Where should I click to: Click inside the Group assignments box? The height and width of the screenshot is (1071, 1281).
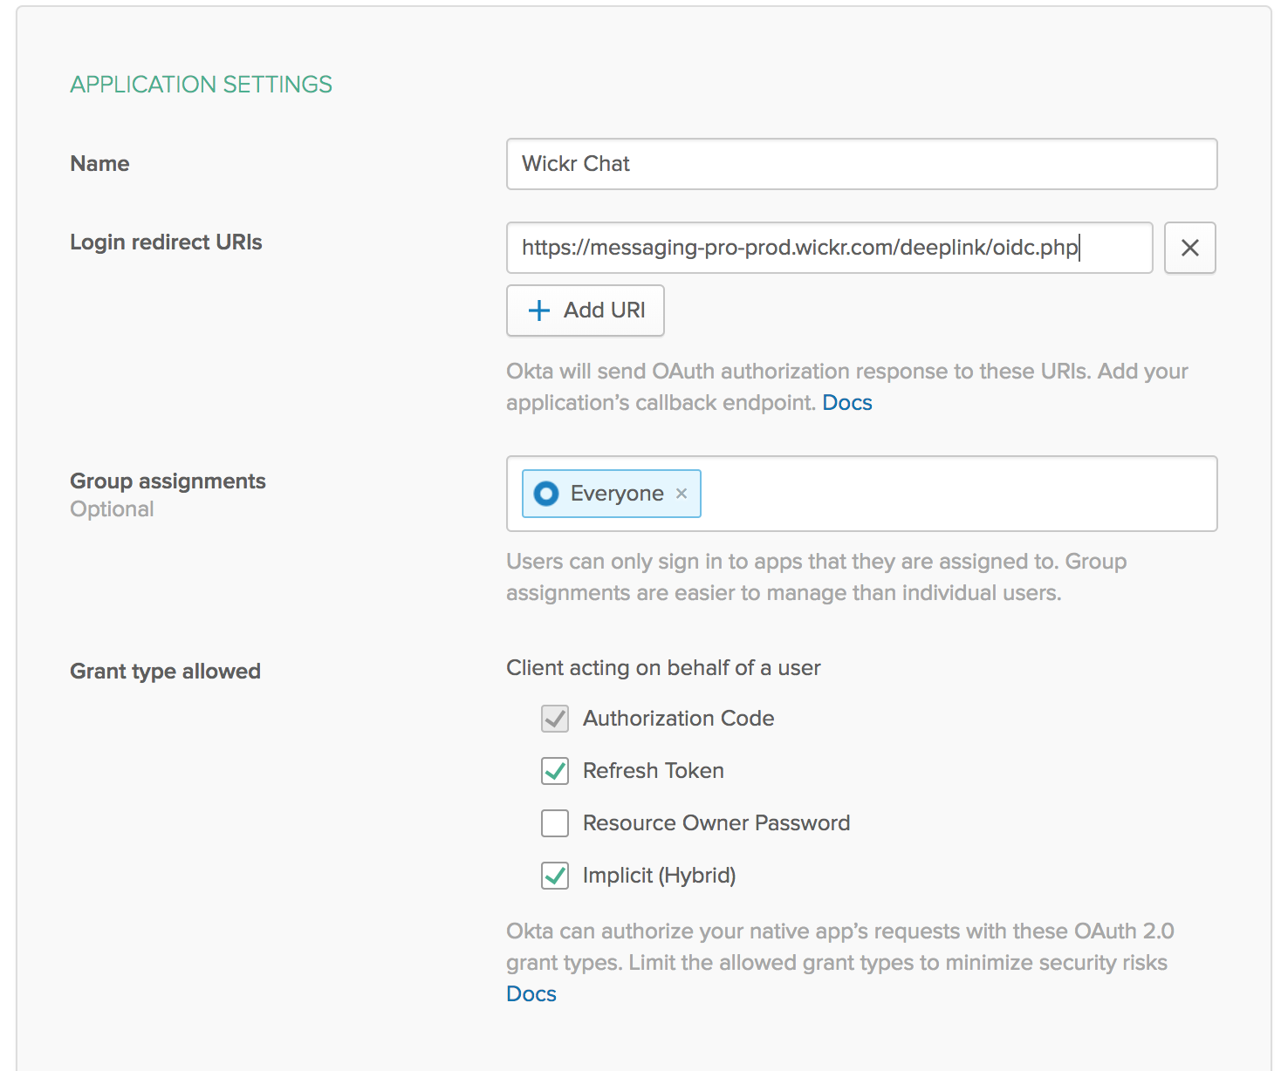(862, 494)
